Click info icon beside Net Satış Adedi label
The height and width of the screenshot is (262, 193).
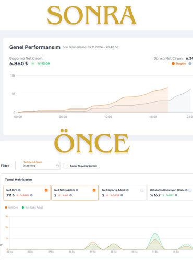click(77, 190)
